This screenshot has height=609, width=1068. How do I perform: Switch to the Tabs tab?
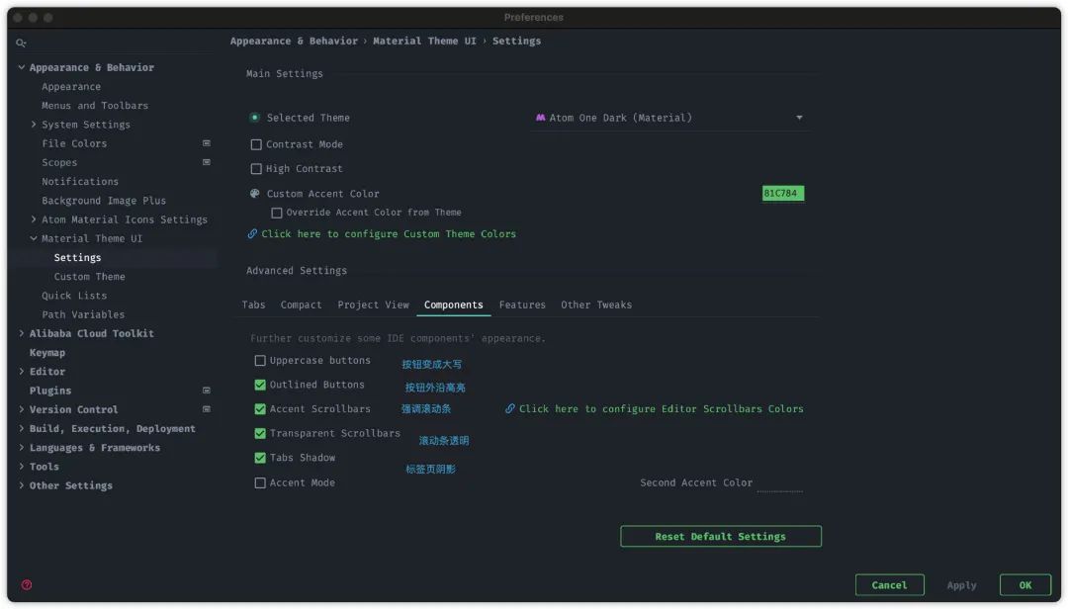pyautogui.click(x=253, y=304)
